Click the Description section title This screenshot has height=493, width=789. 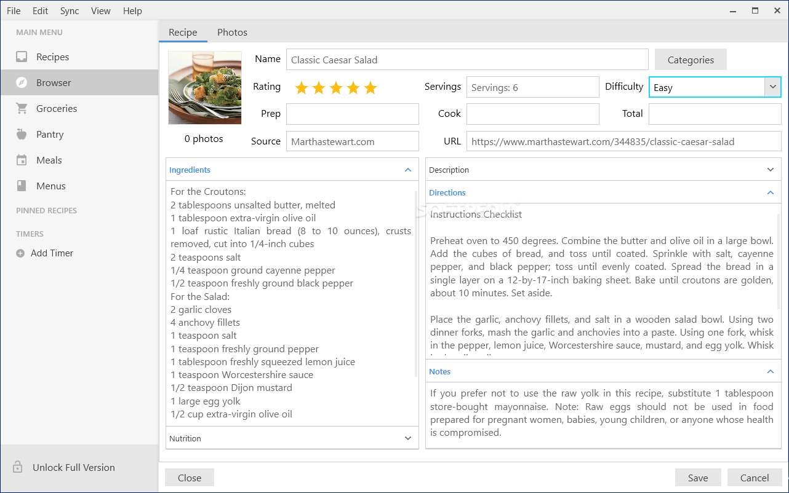pyautogui.click(x=449, y=170)
